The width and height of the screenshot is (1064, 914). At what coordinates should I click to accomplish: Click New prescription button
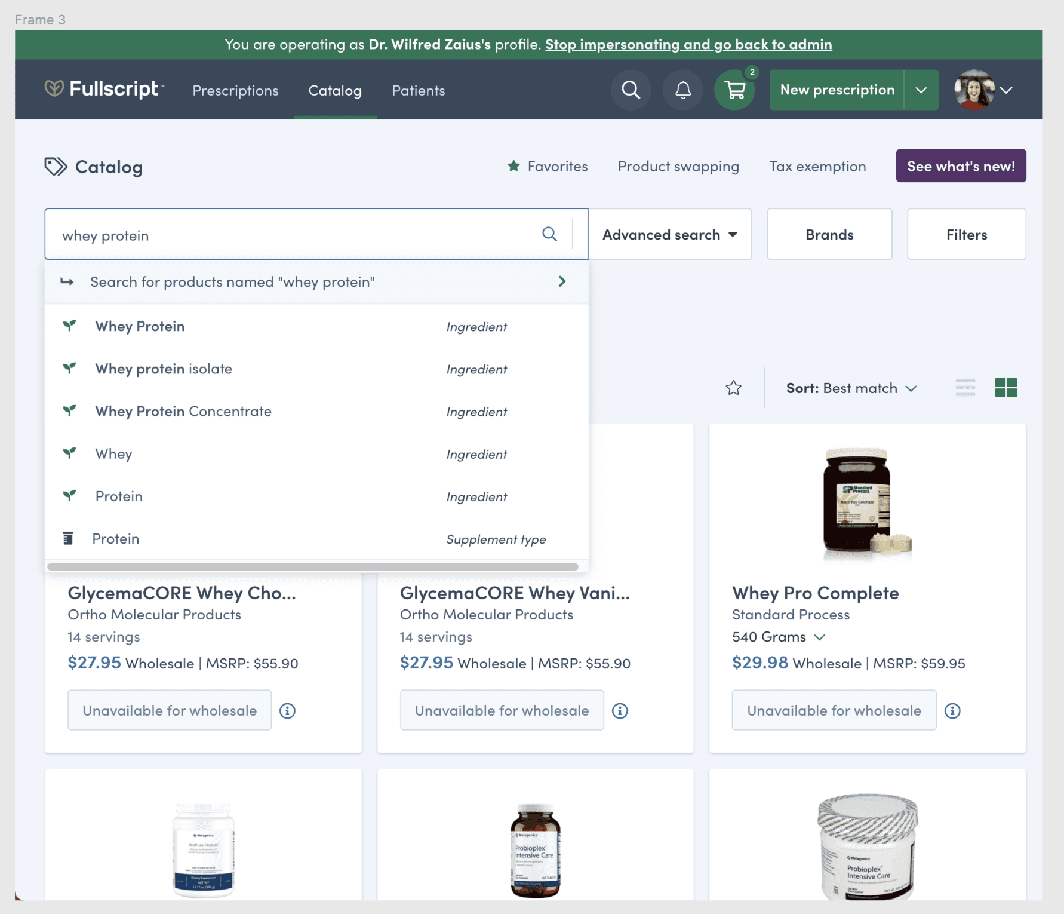pyautogui.click(x=837, y=90)
